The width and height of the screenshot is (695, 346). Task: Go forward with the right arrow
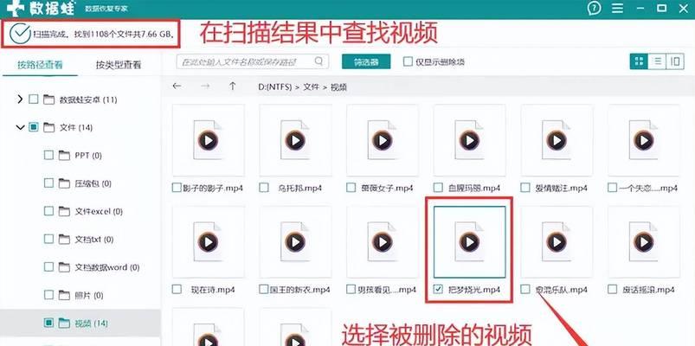tap(205, 86)
